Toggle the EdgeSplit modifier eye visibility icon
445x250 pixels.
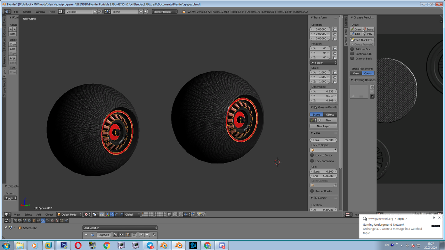point(121,234)
